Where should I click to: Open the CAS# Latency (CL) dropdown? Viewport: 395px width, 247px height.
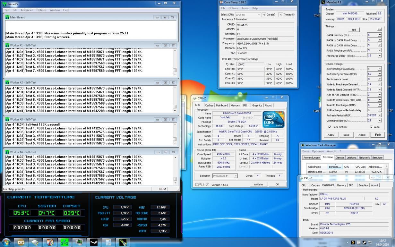point(380,35)
